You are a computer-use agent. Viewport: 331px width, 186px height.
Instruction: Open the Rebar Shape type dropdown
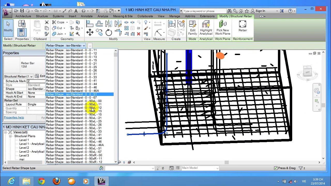coord(65,45)
